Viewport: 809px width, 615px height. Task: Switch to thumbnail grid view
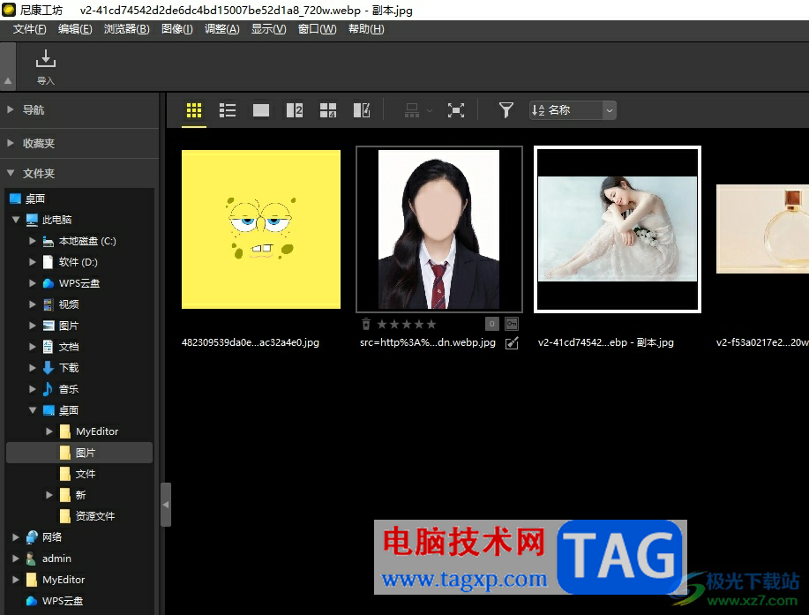click(194, 110)
